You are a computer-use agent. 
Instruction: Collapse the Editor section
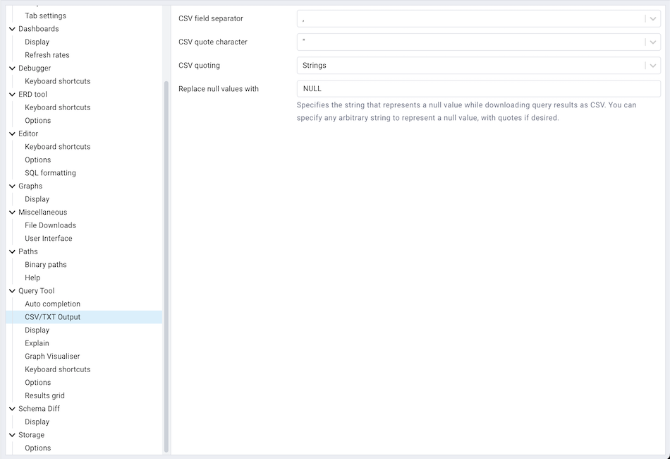click(x=11, y=133)
